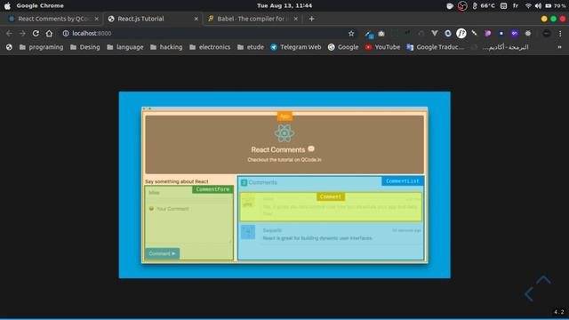Open the blue ring extension icon
This screenshot has height=320, width=569.
(x=448, y=34)
